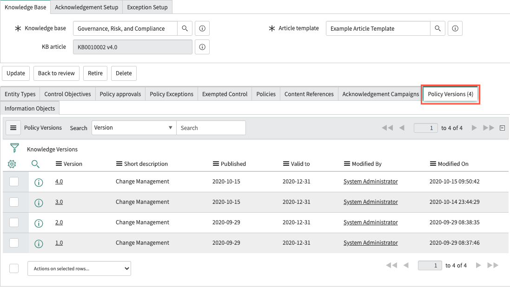The width and height of the screenshot is (510, 287).
Task: Open the Policies tab
Action: [x=266, y=94]
